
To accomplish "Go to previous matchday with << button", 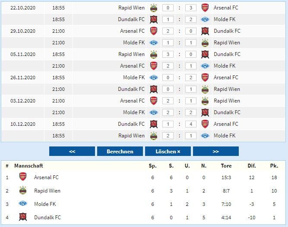I will coord(72,151).
